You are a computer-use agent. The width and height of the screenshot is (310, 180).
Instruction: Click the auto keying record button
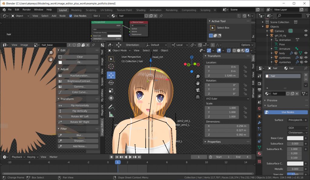[x=111, y=157]
